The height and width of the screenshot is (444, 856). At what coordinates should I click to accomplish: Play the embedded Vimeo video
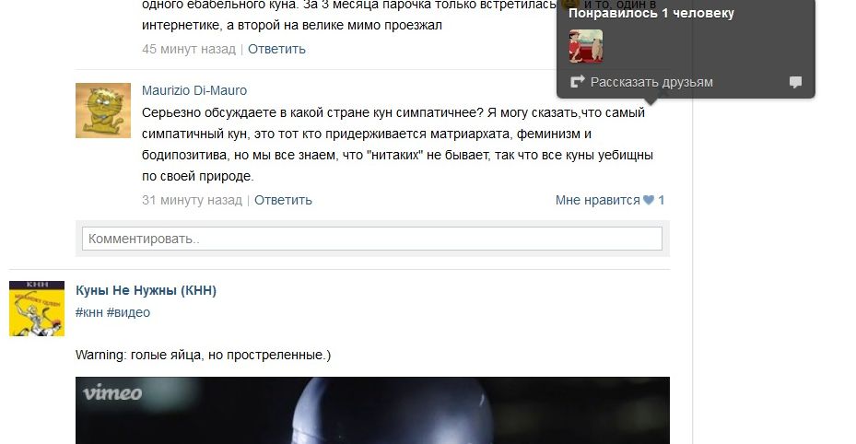pos(372,410)
